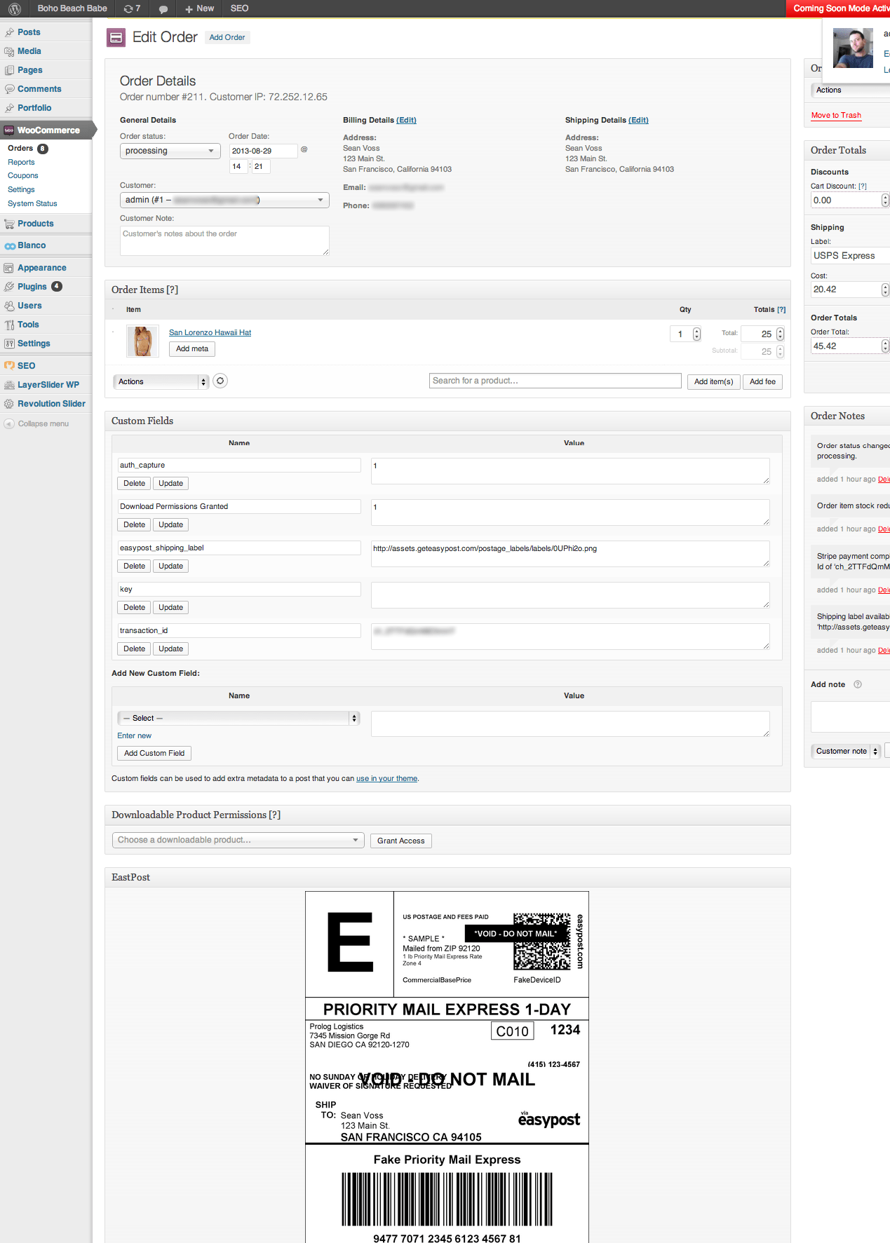Click the Add note help question icon

[x=857, y=684]
